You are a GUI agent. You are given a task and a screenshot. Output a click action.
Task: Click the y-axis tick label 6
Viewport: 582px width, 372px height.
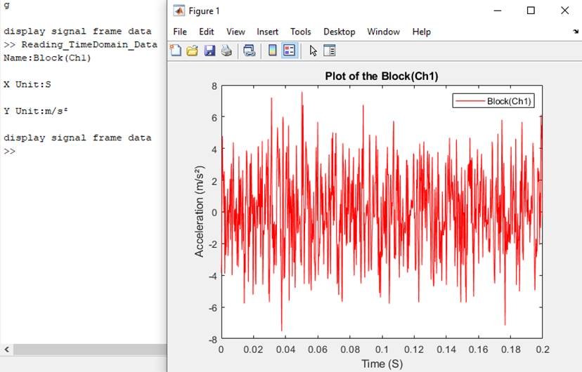pyautogui.click(x=214, y=118)
